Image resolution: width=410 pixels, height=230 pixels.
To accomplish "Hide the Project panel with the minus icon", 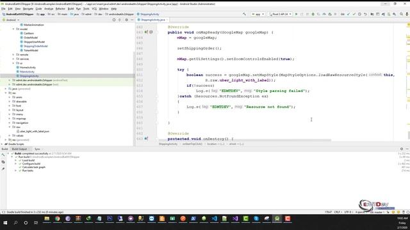I will 132,20.
